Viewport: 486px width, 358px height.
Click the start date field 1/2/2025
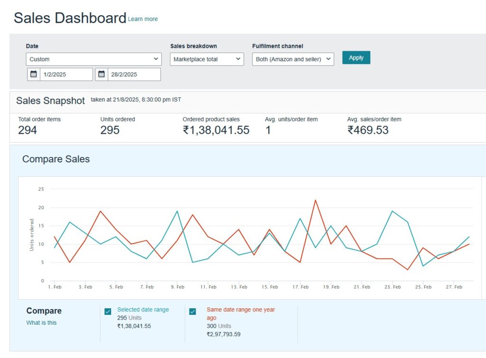pyautogui.click(x=66, y=74)
